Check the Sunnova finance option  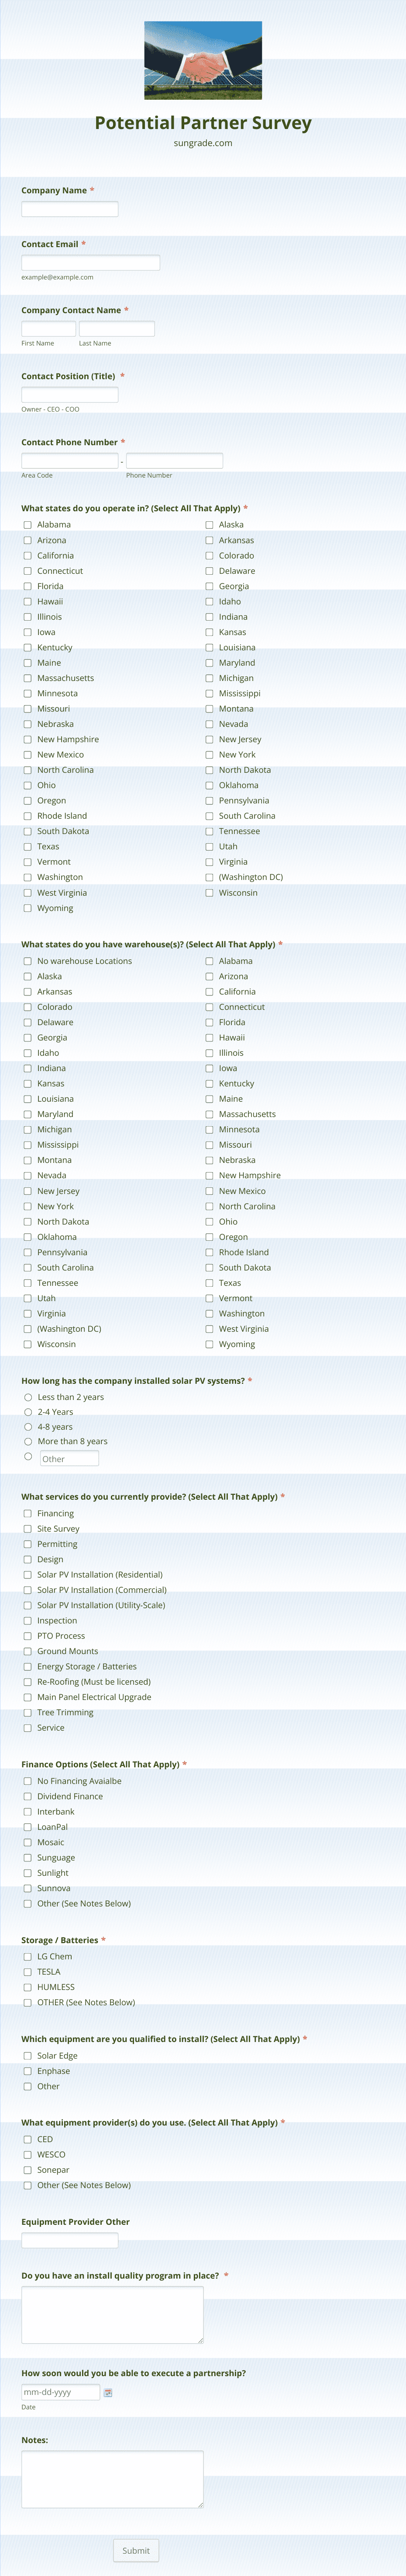(28, 1888)
